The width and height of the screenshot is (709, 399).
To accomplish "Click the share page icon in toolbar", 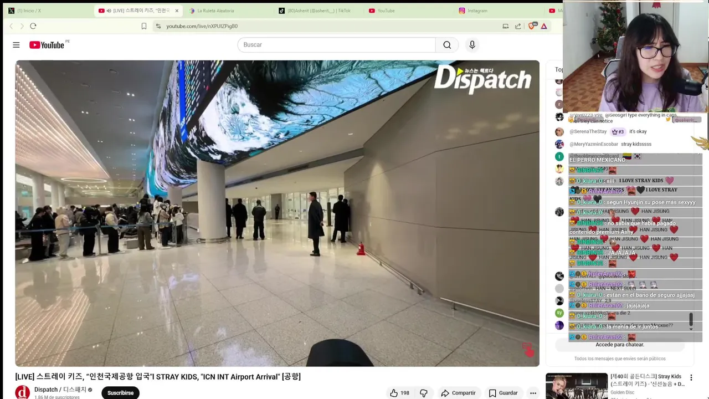I will [518, 26].
